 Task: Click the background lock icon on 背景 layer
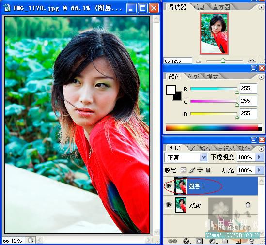(248, 205)
